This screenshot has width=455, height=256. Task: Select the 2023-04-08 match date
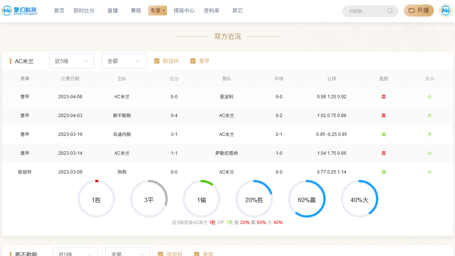pos(70,97)
